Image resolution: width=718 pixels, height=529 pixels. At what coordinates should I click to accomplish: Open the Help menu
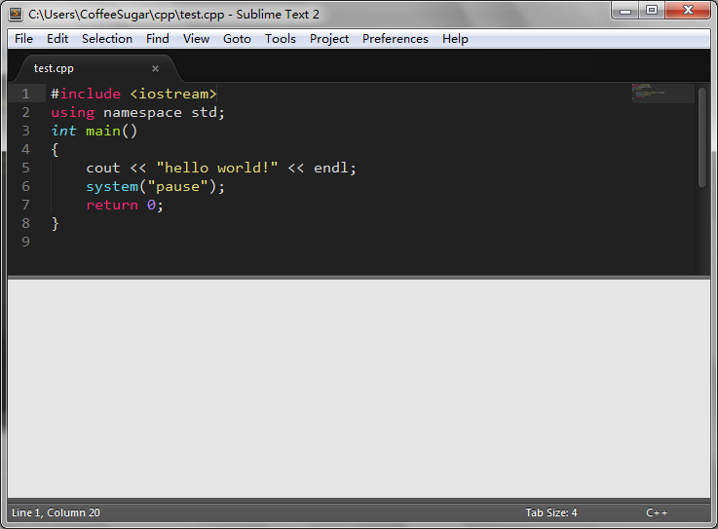pyautogui.click(x=455, y=39)
